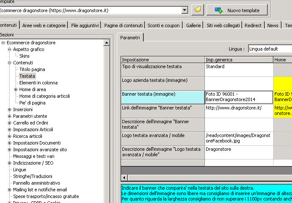
Task: Click the Nuovo template button
Action: (x=237, y=10)
